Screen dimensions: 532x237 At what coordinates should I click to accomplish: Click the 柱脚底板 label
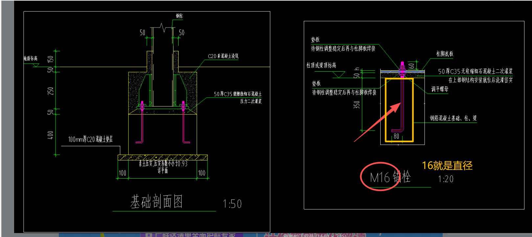[x=445, y=54]
